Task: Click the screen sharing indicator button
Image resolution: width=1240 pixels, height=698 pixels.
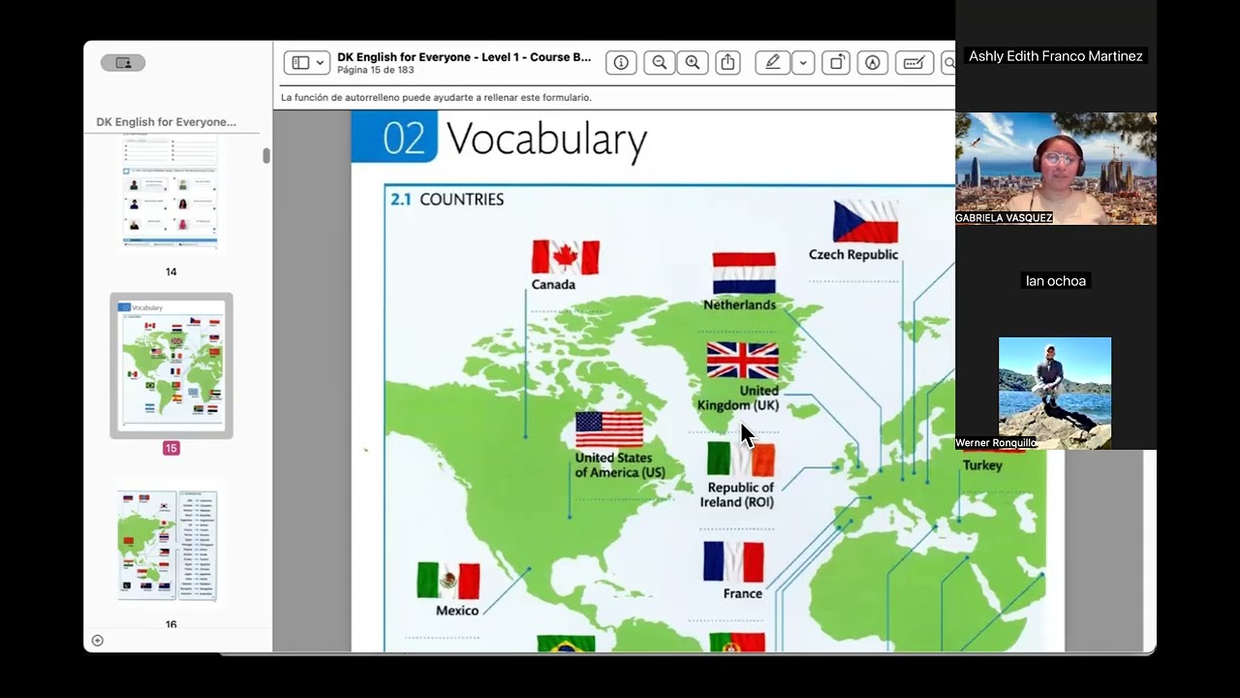Action: [123, 63]
